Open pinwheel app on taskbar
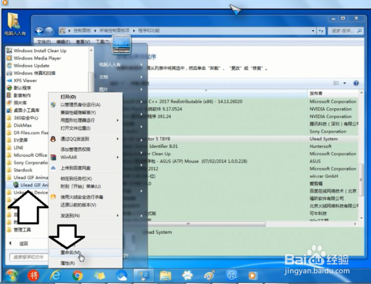371x284 pixels. click(187, 276)
